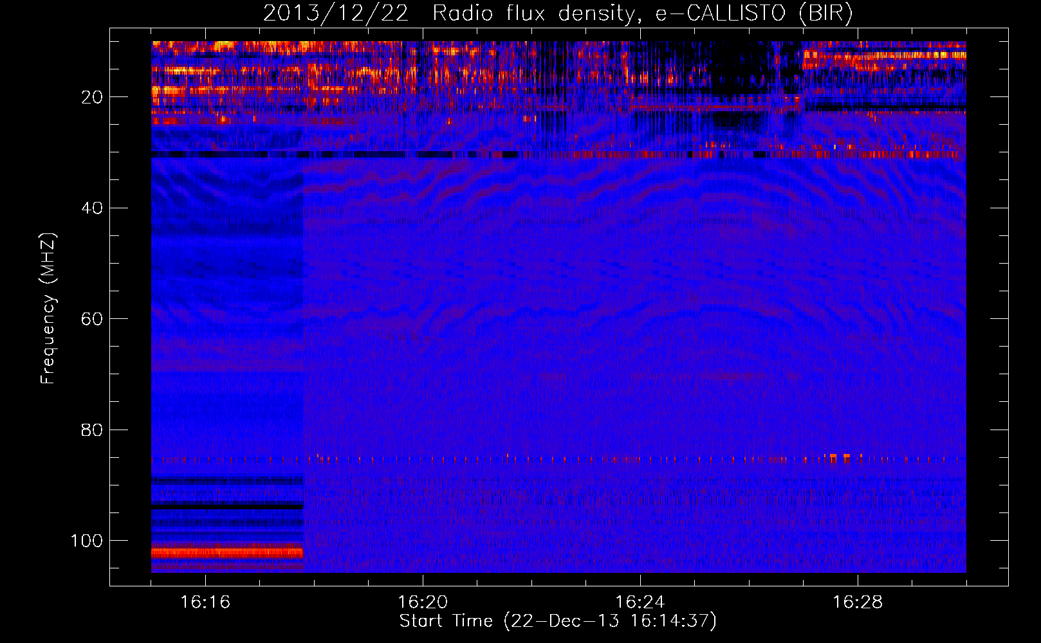Viewport: 1041px width, 643px height.
Task: Click the "Frequency (MHZ)" y-axis label
Action: tap(48, 308)
